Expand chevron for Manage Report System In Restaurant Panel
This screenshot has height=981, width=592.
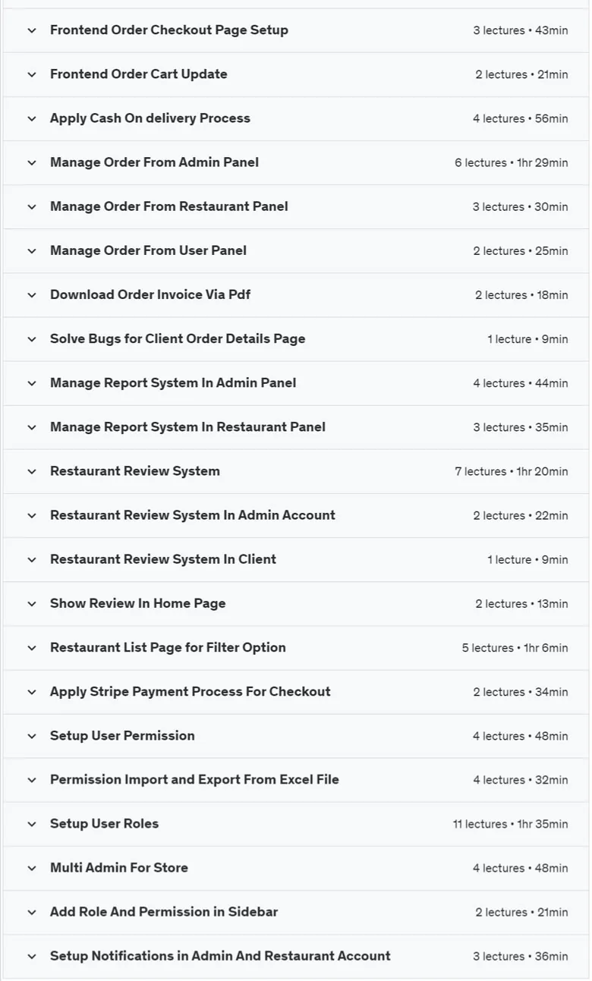point(31,427)
